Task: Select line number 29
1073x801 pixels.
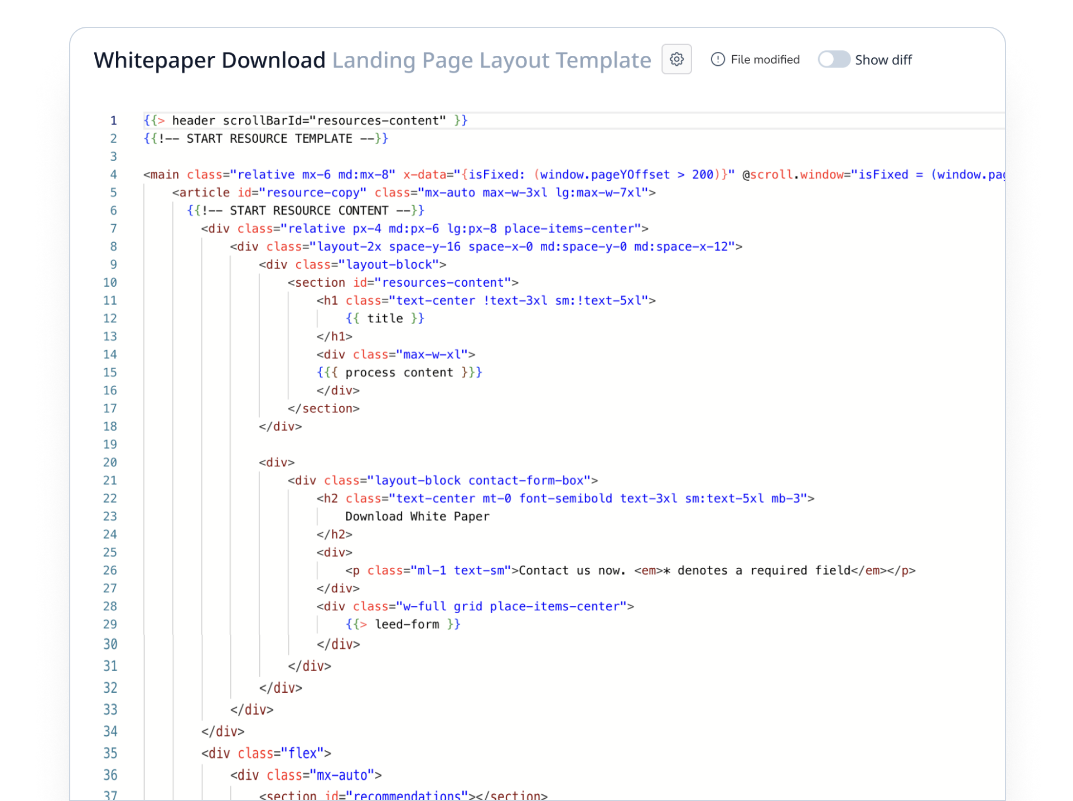Action: pyautogui.click(x=110, y=624)
